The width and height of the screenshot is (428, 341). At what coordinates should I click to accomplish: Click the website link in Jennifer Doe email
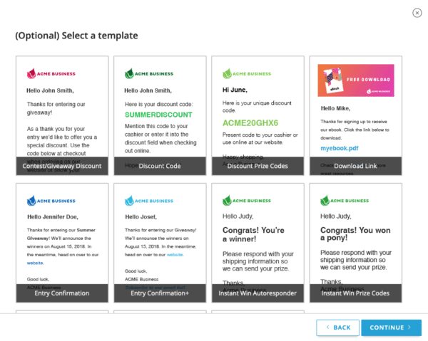36,262
